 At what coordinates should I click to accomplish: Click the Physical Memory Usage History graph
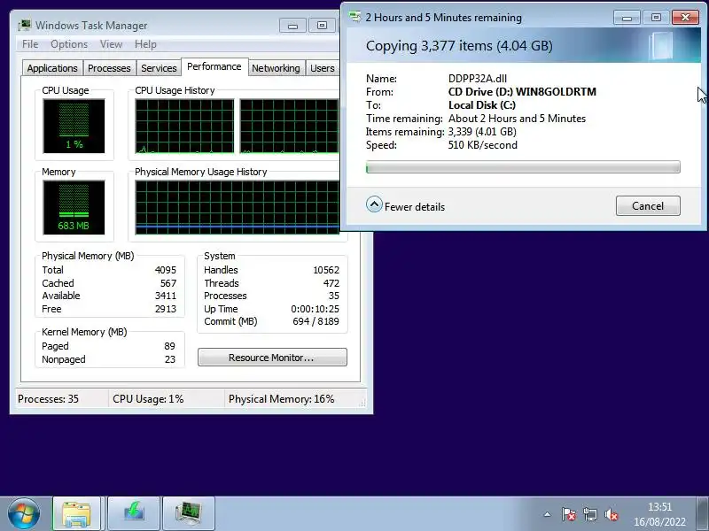tap(237, 208)
